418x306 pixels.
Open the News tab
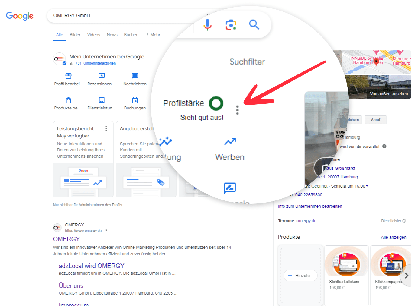point(112,35)
